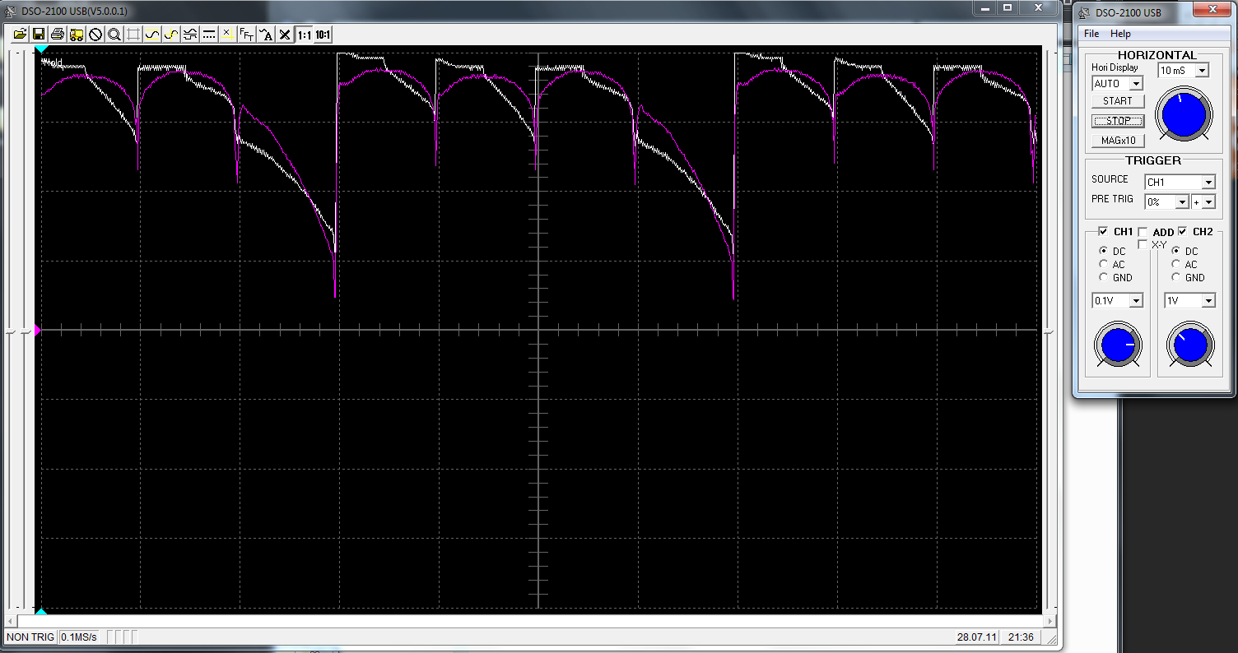1238x653 pixels.
Task: Click the HORIZONTAL section heading
Action: coord(1157,55)
